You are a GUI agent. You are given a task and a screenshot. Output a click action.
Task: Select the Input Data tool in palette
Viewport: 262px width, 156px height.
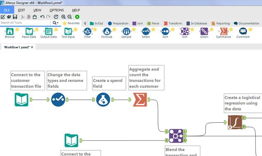click(x=29, y=33)
